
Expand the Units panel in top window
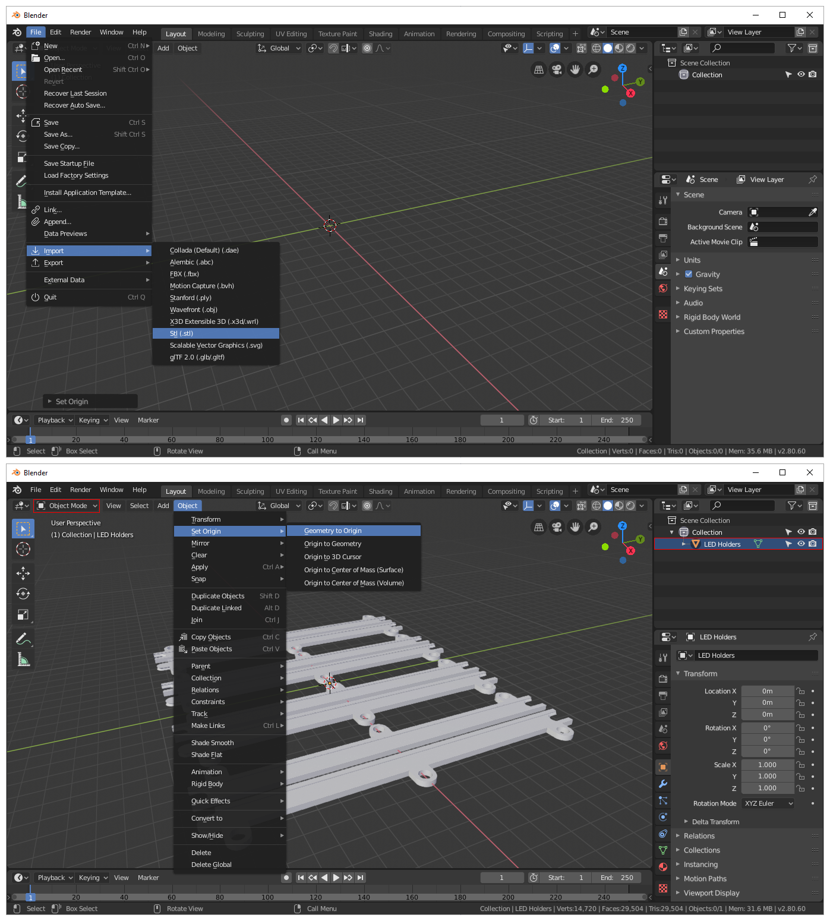pyautogui.click(x=692, y=260)
